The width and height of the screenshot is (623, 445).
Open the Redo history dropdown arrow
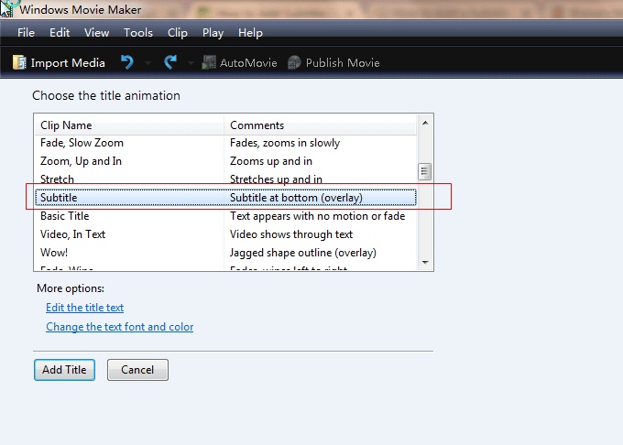coord(191,63)
